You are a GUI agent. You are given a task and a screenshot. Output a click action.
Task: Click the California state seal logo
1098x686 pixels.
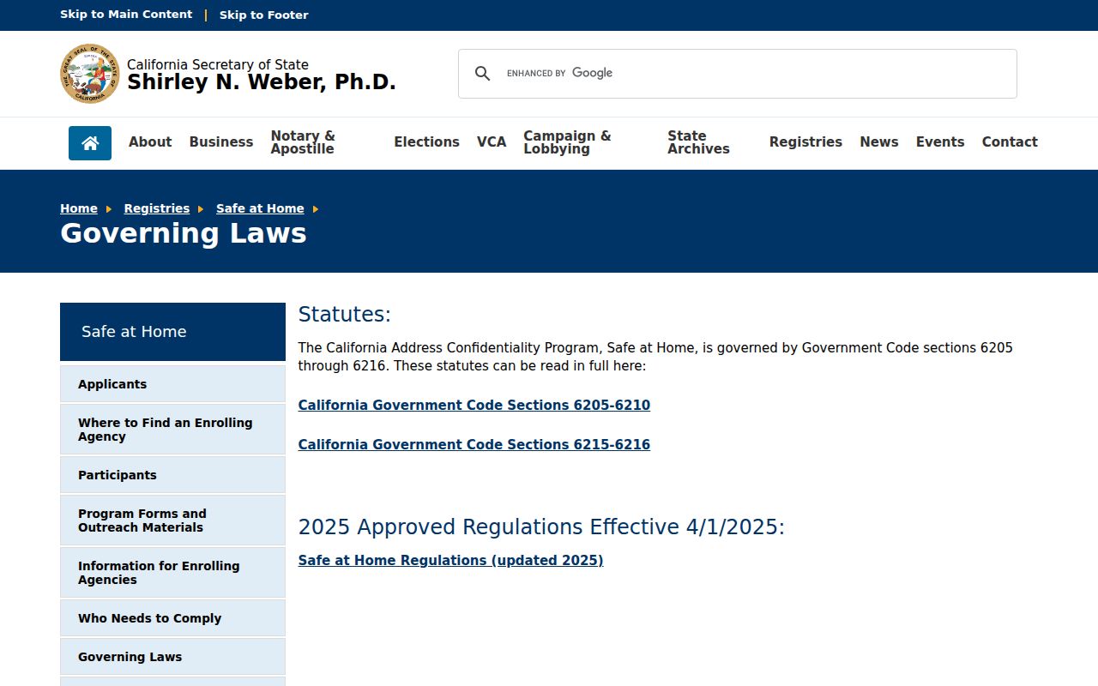click(90, 74)
